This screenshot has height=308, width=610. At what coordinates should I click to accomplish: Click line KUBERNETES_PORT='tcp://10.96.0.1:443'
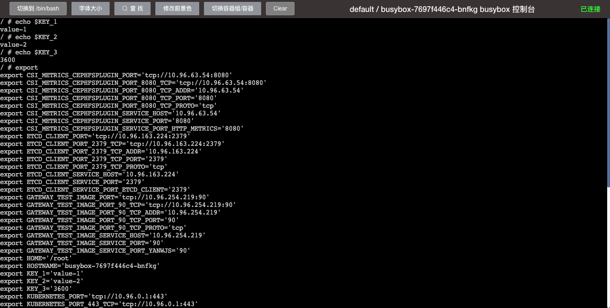point(84,297)
